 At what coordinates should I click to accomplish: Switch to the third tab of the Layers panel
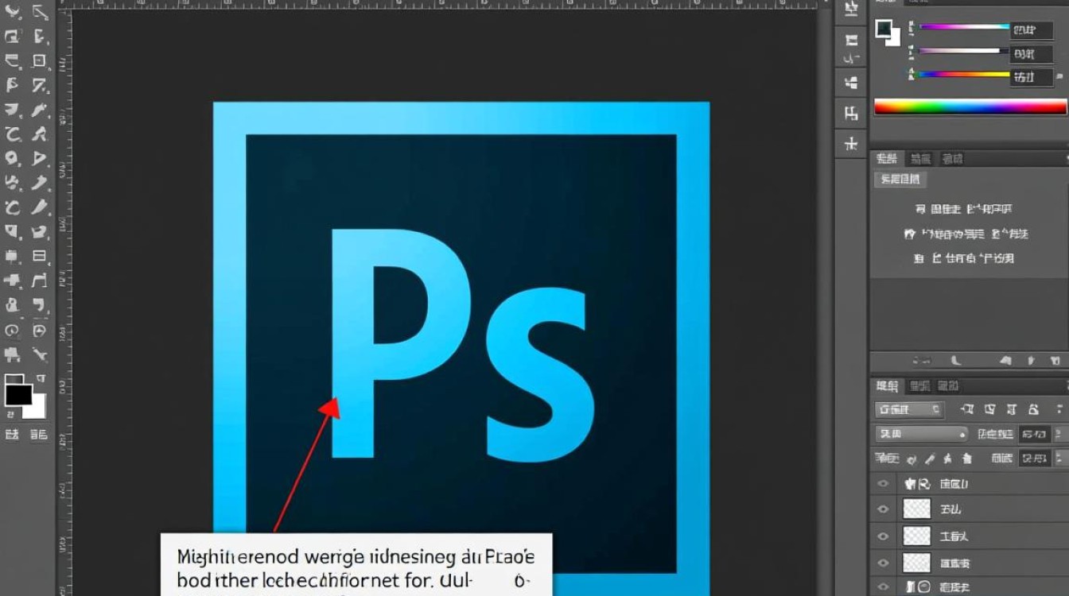point(947,386)
